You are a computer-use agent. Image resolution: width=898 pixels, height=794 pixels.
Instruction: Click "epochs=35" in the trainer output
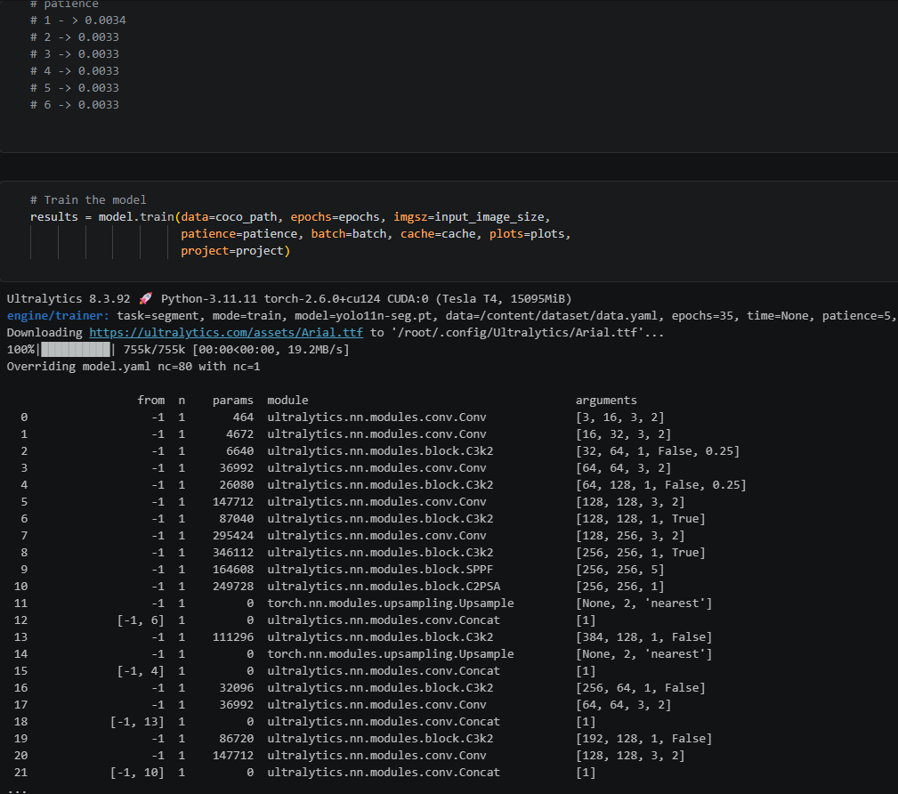click(702, 316)
